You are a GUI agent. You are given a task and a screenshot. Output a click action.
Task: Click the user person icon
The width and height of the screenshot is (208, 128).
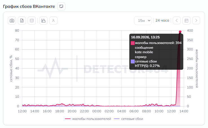pyautogui.click(x=54, y=20)
